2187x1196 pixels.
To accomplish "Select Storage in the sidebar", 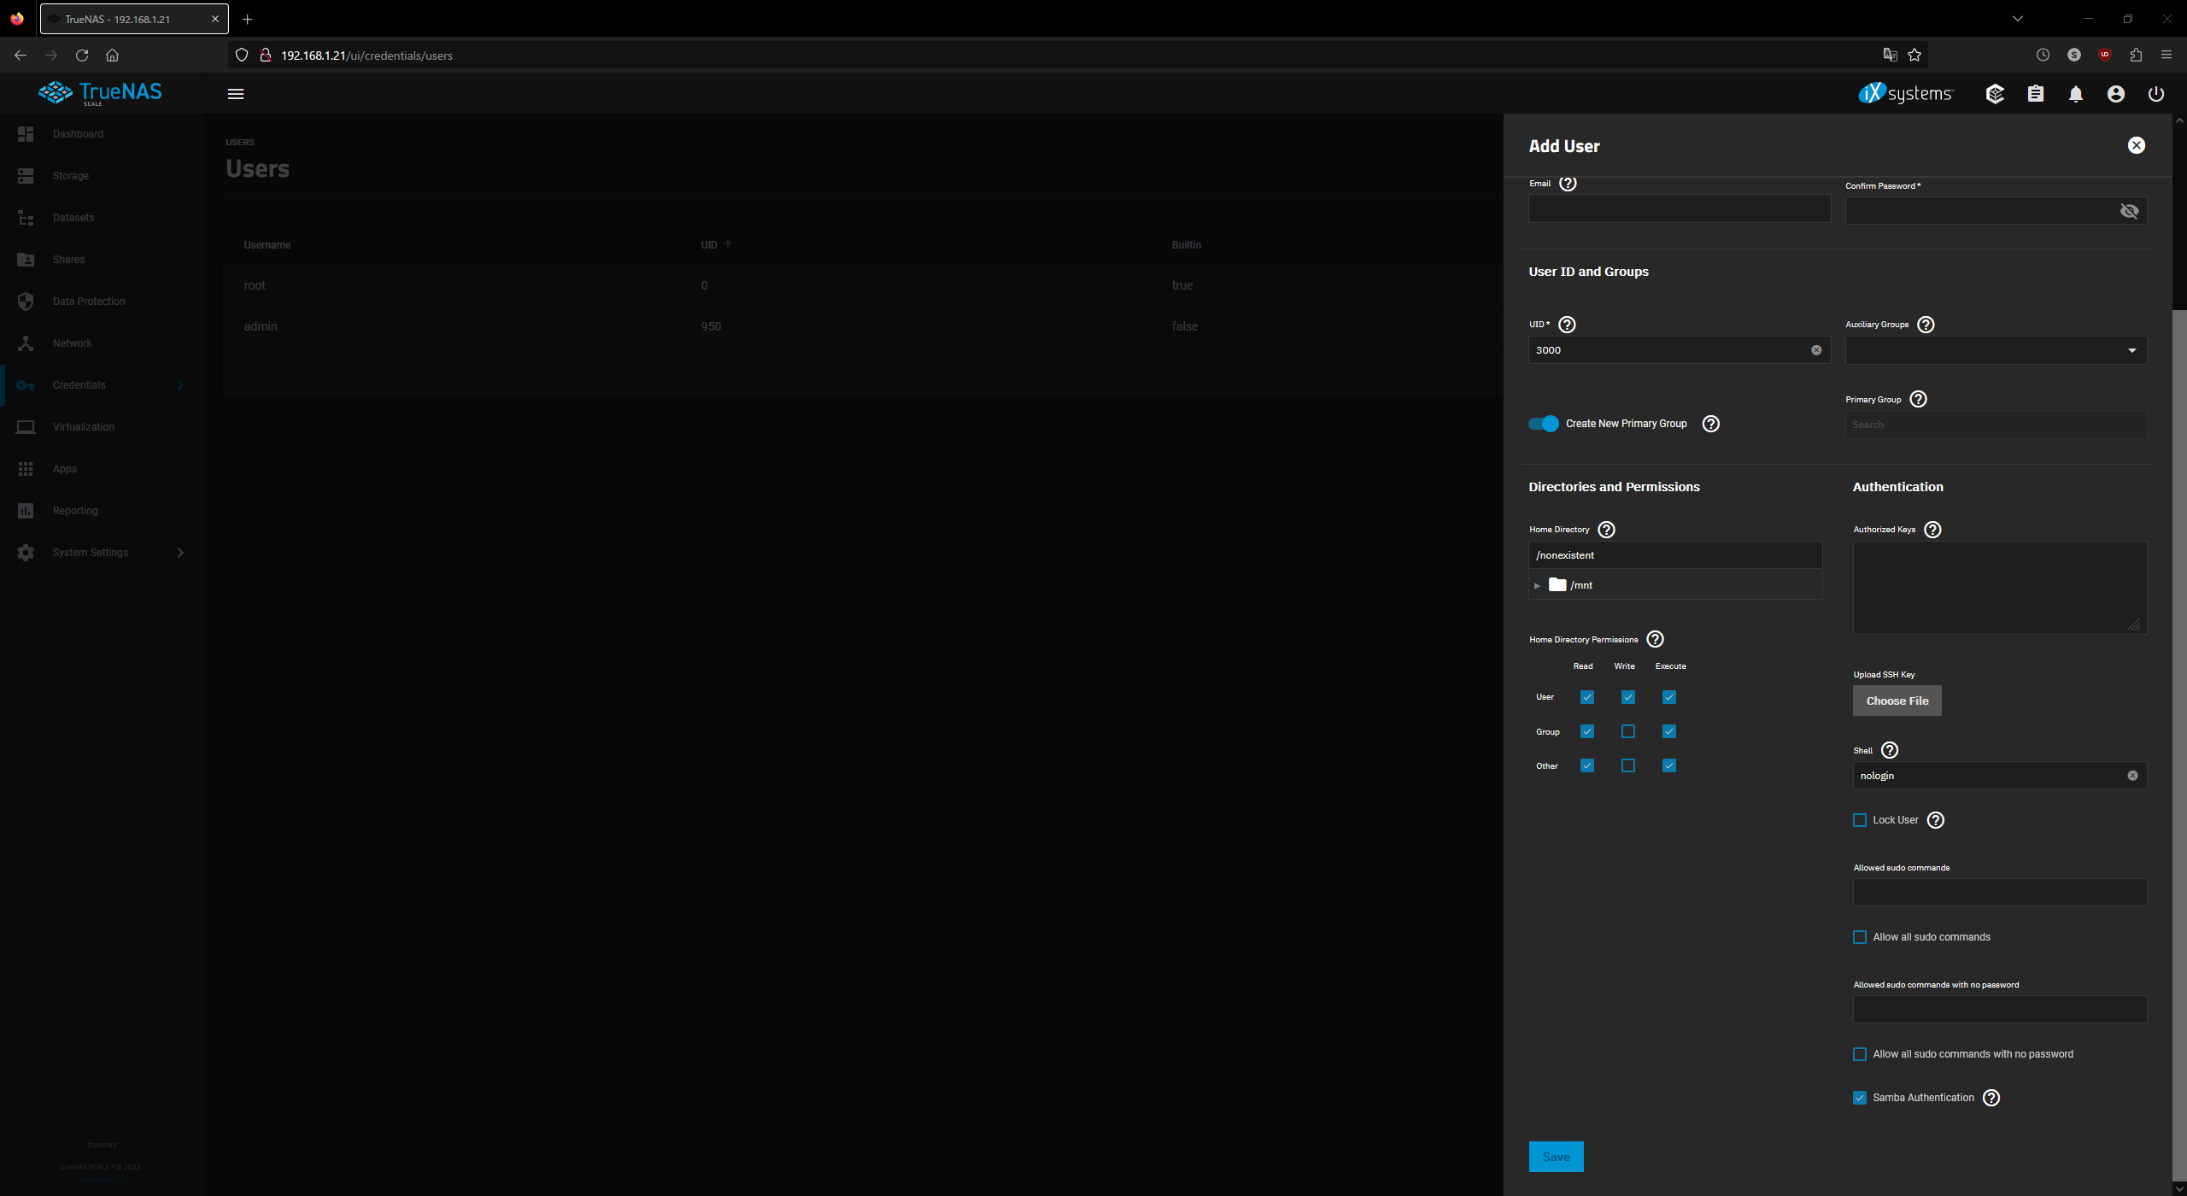I will click(70, 175).
